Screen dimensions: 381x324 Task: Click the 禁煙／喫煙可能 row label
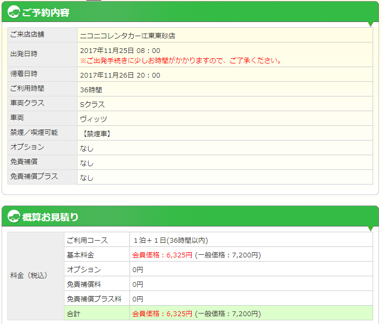pyautogui.click(x=34, y=133)
